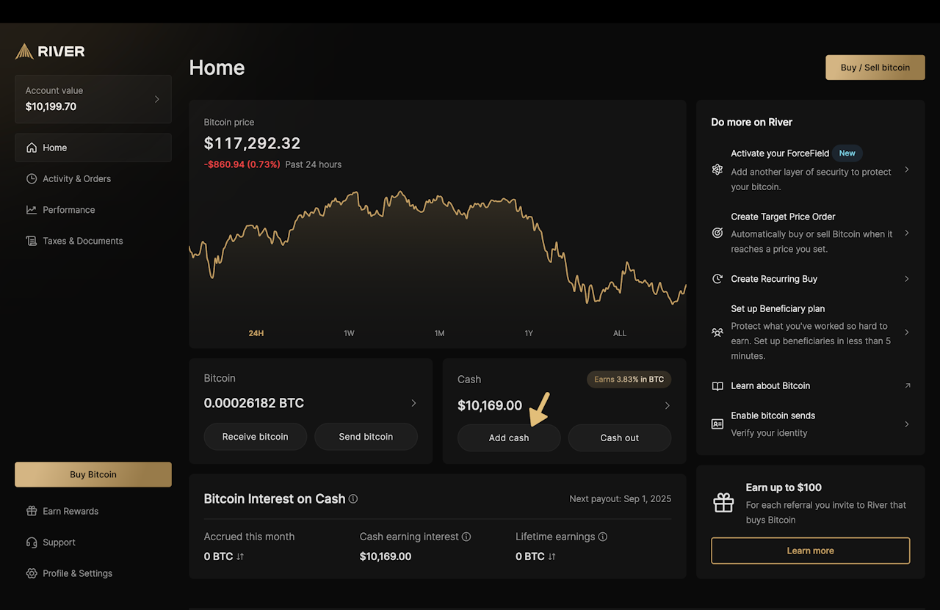Click the Receive bitcoin button

coord(256,437)
